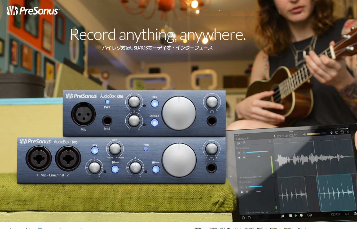Viewport: 357px width, 229px height.
Task: Adjust Rick Vocals volume slider
Action: (x=257, y=152)
